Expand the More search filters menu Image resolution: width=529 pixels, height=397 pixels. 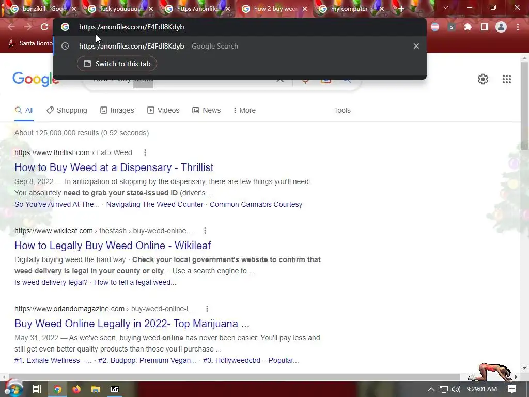tap(244, 110)
